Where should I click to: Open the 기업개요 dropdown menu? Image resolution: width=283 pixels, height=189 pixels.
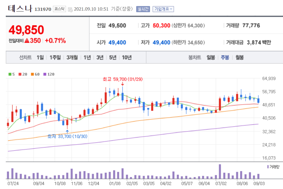pos(163,9)
